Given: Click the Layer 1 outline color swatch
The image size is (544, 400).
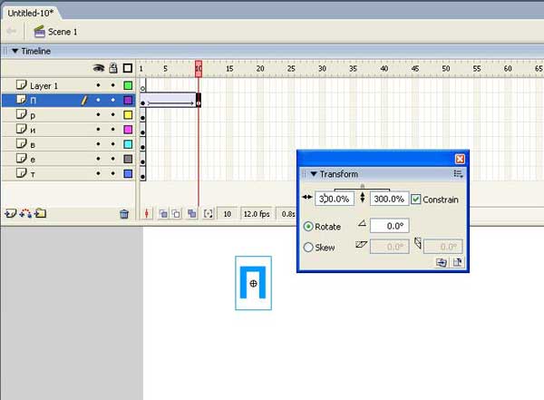Looking at the screenshot, I should [128, 85].
